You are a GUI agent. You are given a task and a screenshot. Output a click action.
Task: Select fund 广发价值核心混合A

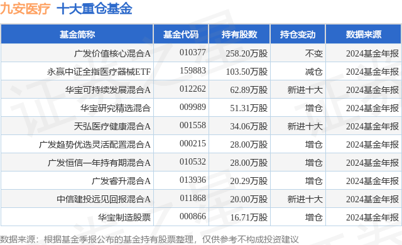pyautogui.click(x=112, y=53)
